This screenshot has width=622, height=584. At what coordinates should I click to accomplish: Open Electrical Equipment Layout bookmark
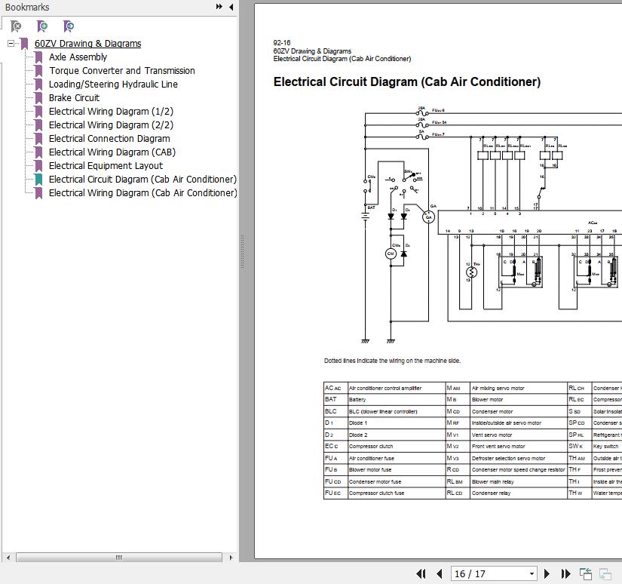point(106,166)
